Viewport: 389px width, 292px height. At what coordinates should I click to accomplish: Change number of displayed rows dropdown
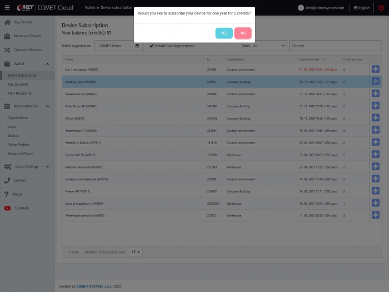[135, 252]
